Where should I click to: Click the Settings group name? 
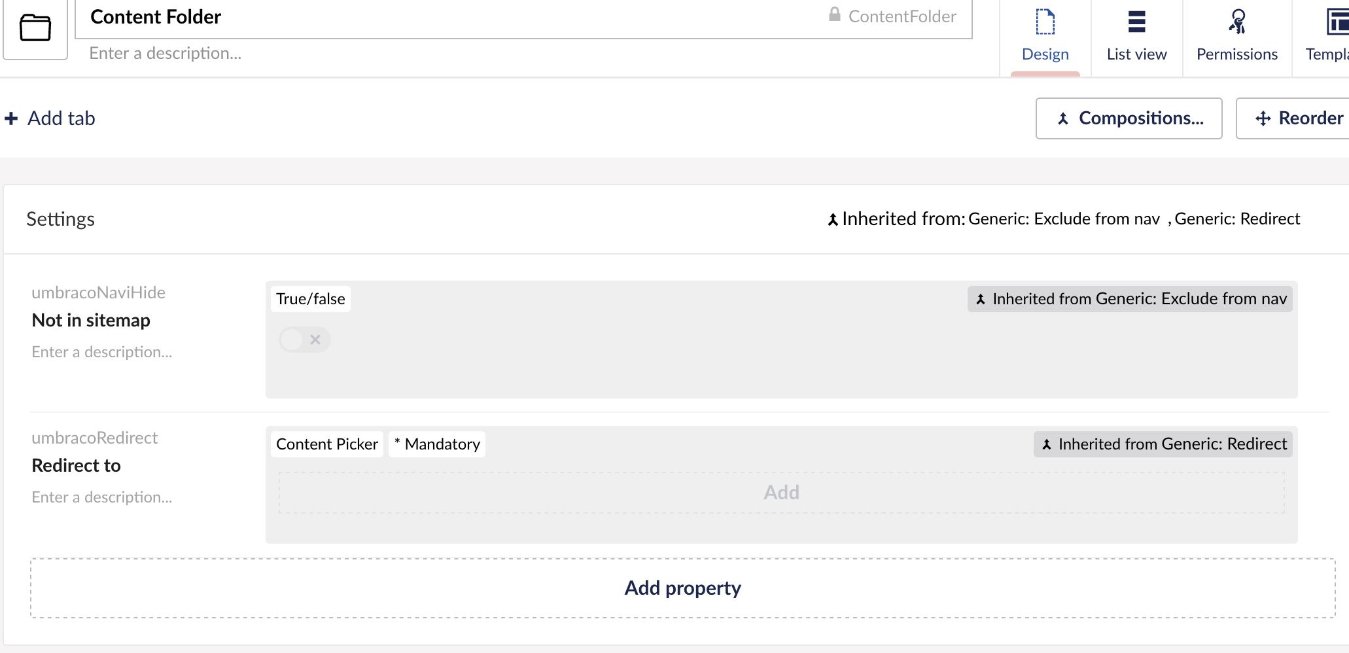(60, 219)
